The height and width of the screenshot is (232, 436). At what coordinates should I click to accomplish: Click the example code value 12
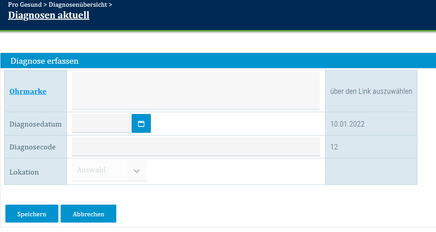(x=334, y=147)
